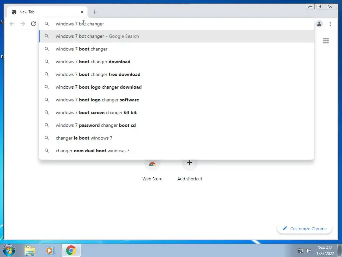342x257 pixels.
Task: Click the Show desktop strip
Action: tap(340, 250)
